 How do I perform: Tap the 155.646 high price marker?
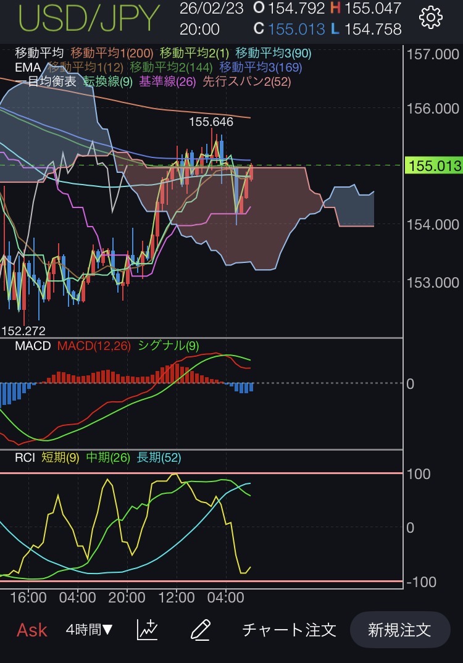point(211,122)
